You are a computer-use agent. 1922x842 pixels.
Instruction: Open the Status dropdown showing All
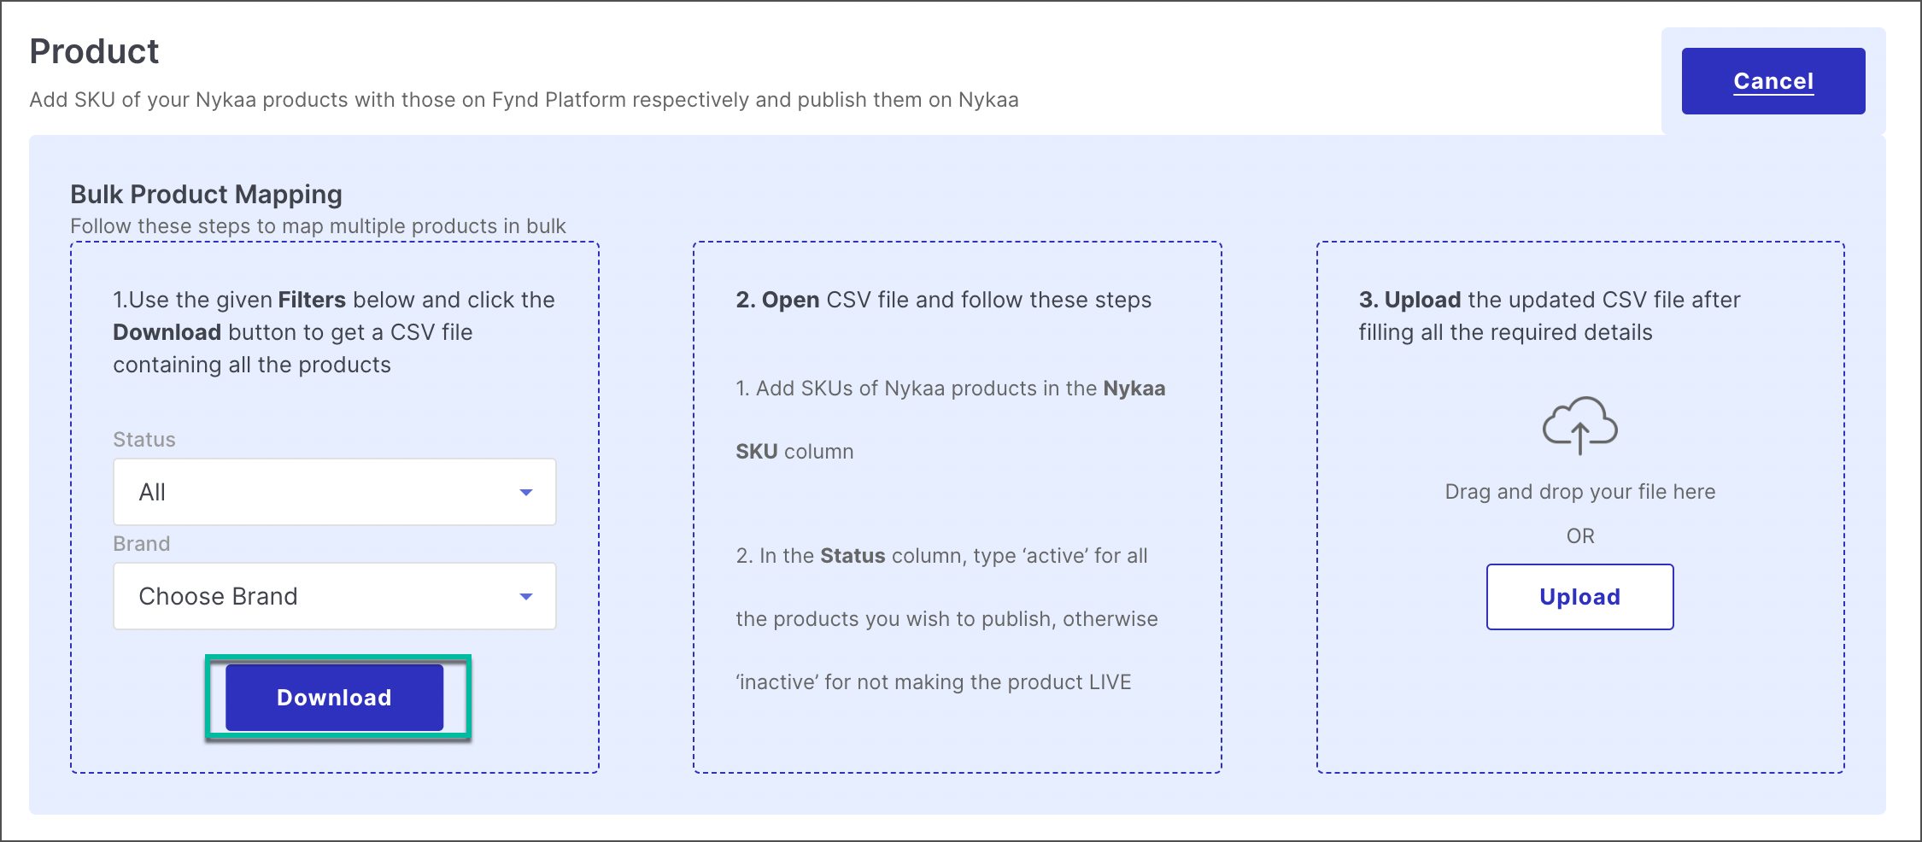tap(333, 492)
